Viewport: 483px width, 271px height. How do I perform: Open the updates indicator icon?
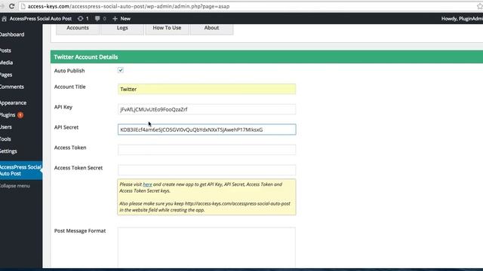(81, 19)
